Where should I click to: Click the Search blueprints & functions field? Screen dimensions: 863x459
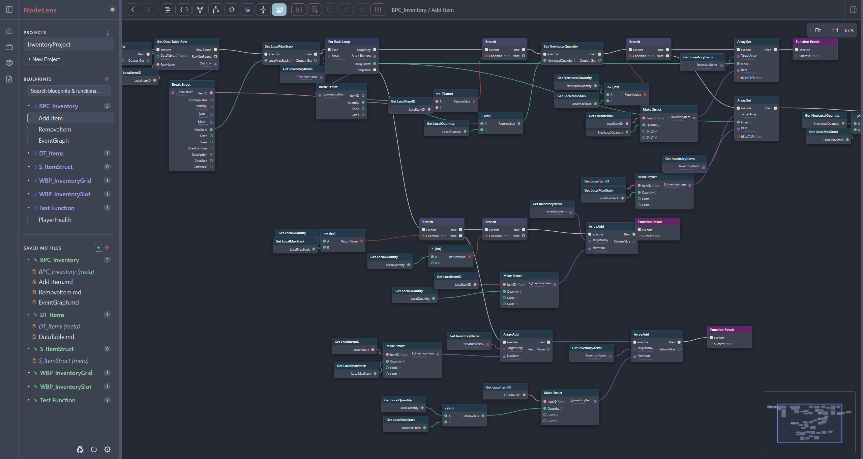click(x=69, y=91)
